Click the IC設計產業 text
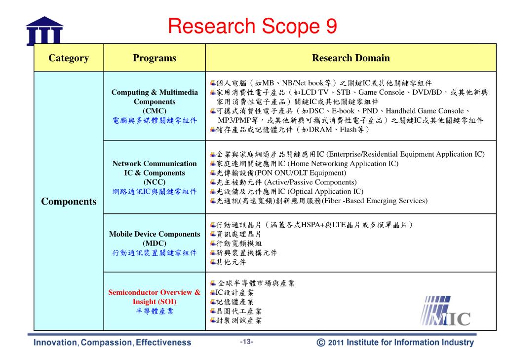505x349 pixels. click(x=235, y=293)
